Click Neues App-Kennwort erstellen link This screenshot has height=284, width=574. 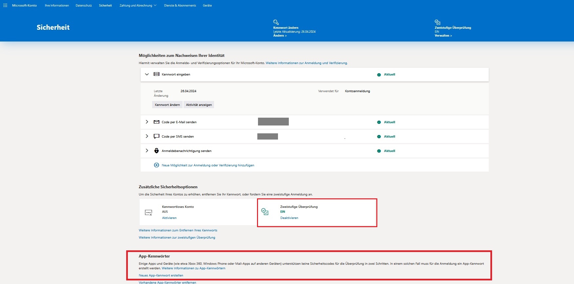161,276
